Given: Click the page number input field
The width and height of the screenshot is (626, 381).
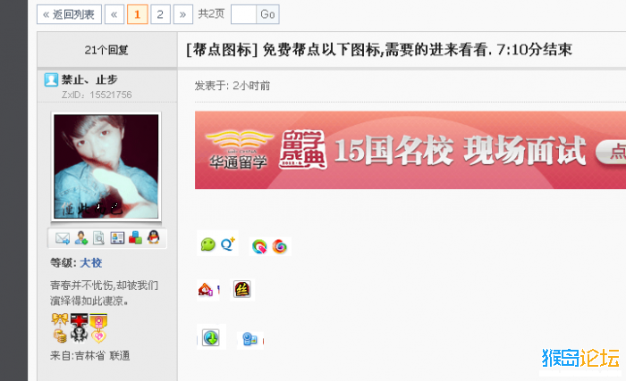Looking at the screenshot, I should click(x=243, y=15).
